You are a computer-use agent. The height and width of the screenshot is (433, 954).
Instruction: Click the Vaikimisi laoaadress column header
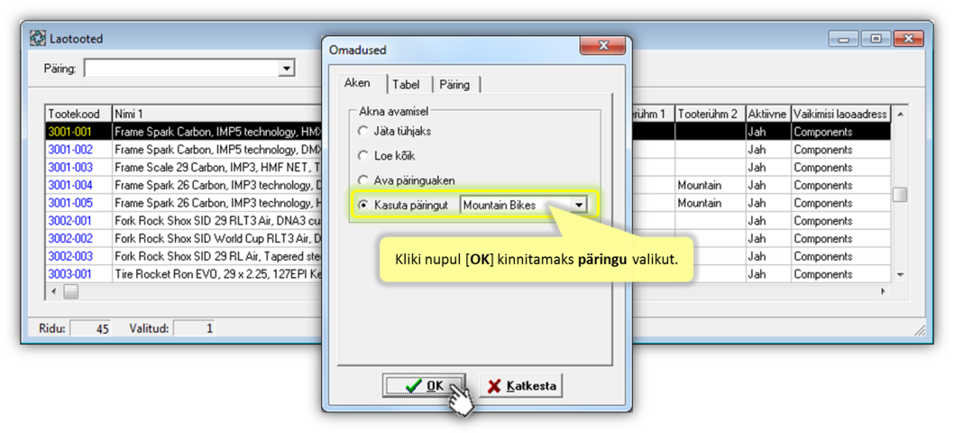pos(840,114)
